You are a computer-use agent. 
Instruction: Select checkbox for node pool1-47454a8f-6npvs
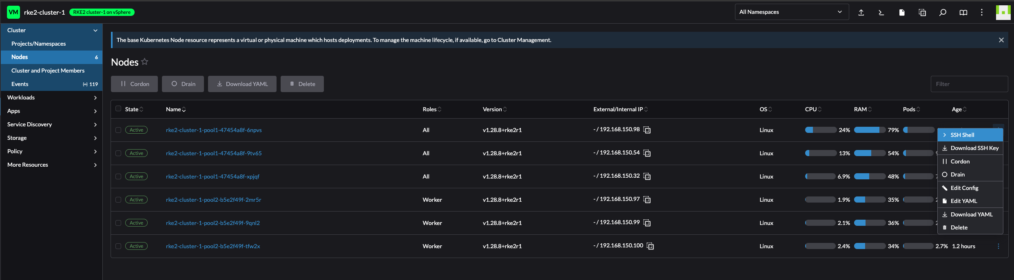[118, 130]
